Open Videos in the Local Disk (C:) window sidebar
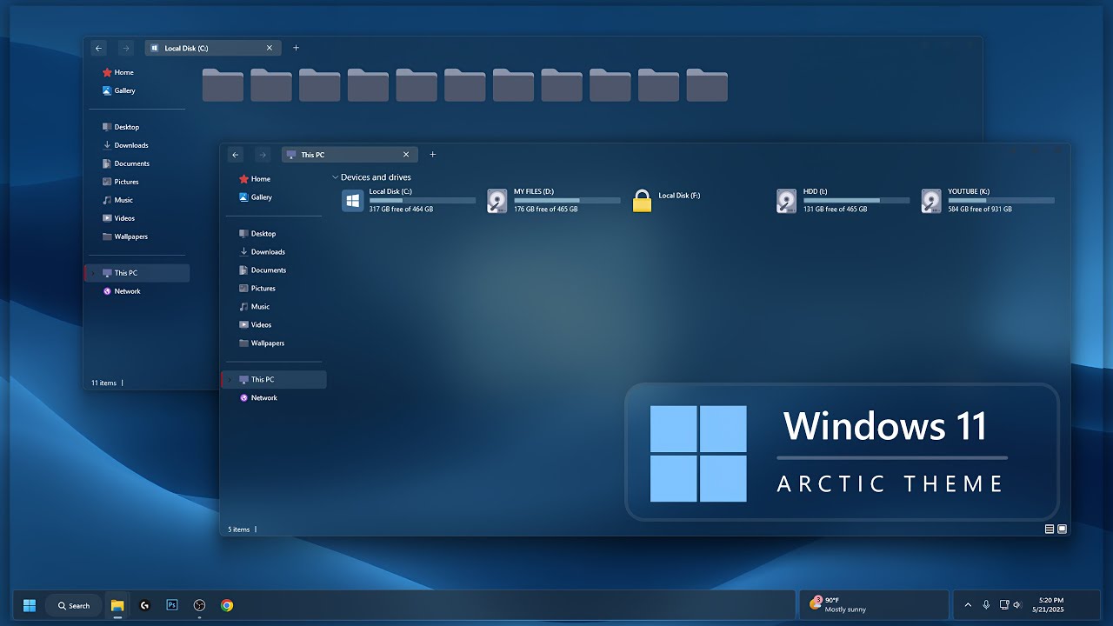This screenshot has height=626, width=1113. click(118, 218)
